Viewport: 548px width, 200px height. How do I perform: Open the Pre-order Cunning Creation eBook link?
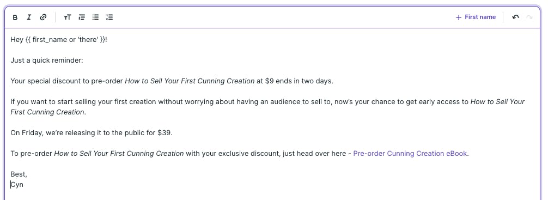[410, 154]
